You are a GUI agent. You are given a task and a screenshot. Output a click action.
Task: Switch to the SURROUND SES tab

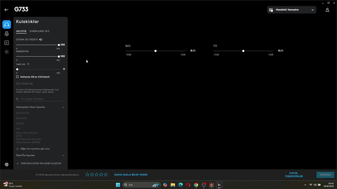(39, 31)
